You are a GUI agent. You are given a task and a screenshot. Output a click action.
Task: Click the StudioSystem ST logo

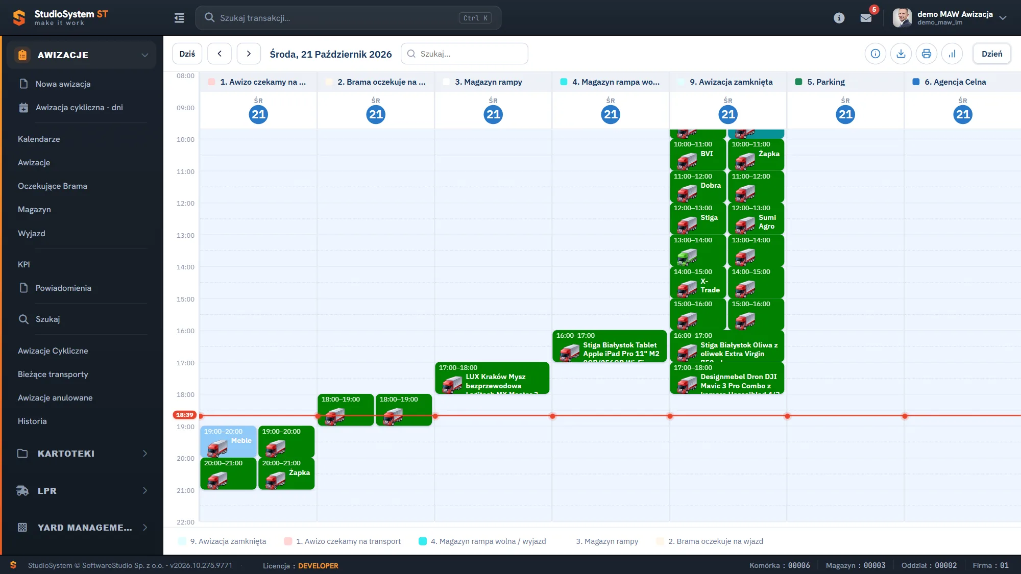coord(60,18)
